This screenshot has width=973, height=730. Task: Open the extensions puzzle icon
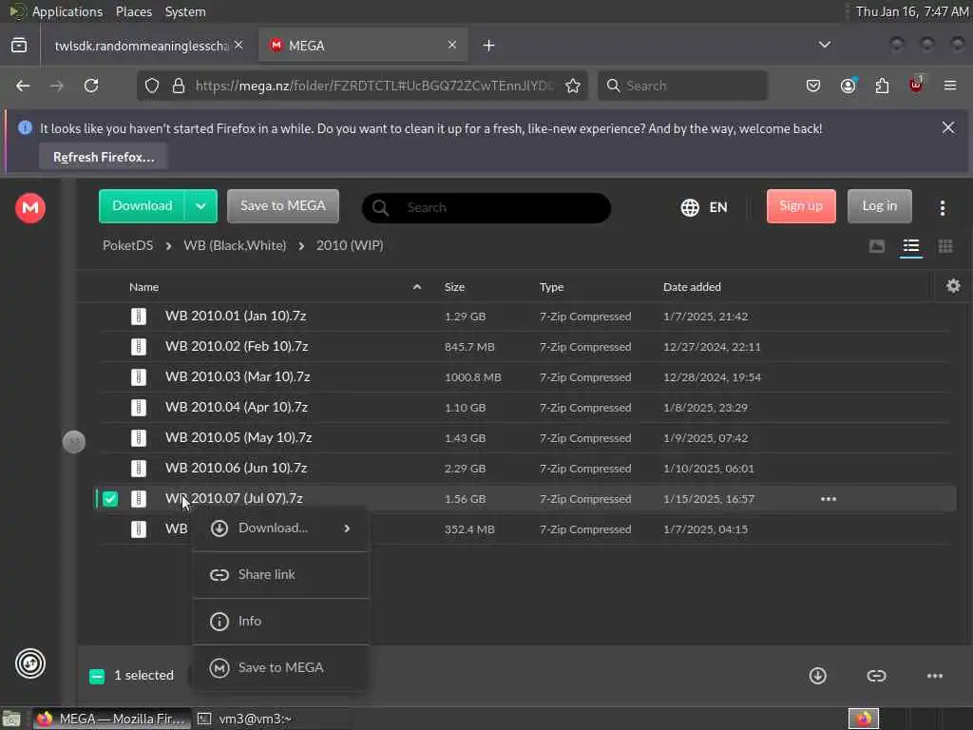click(x=882, y=86)
